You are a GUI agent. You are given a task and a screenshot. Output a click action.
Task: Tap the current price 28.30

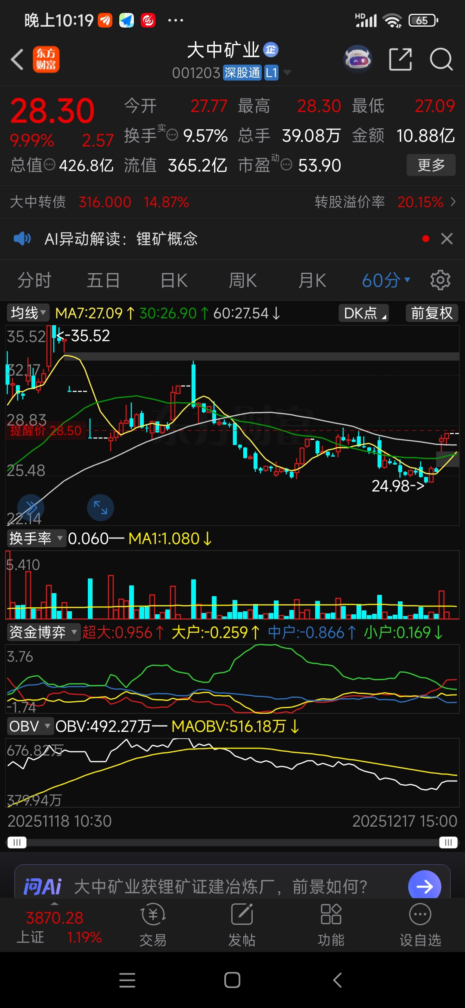click(x=52, y=111)
